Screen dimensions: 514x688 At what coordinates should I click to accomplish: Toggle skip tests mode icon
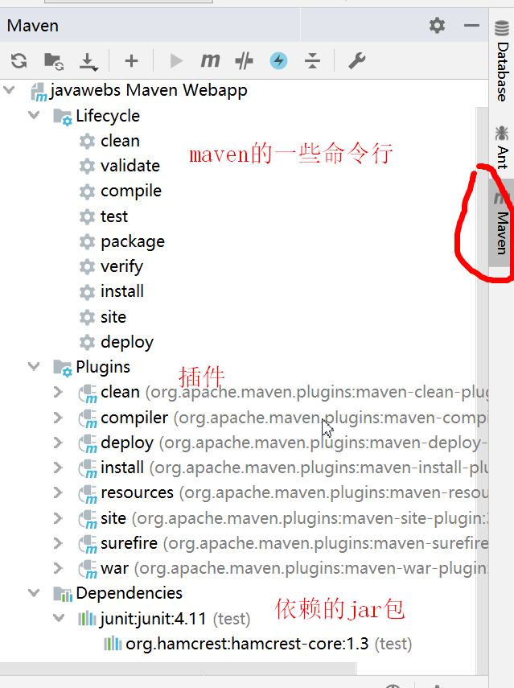point(245,60)
